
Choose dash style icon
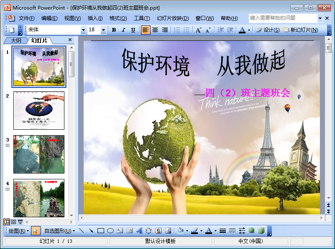point(232,231)
